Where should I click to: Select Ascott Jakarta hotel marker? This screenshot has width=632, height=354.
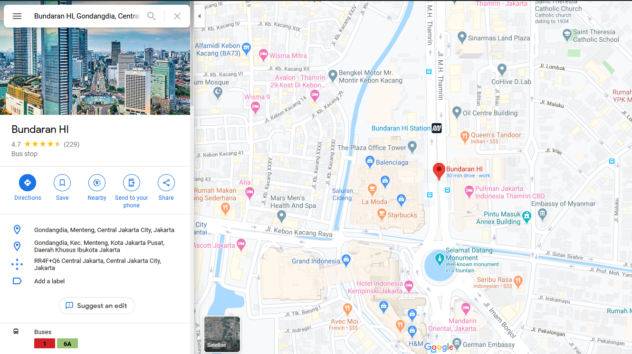(241, 245)
